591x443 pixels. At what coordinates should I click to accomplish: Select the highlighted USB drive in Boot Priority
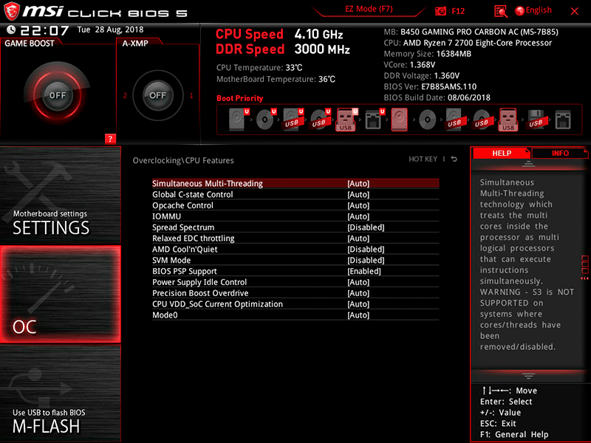tap(346, 119)
